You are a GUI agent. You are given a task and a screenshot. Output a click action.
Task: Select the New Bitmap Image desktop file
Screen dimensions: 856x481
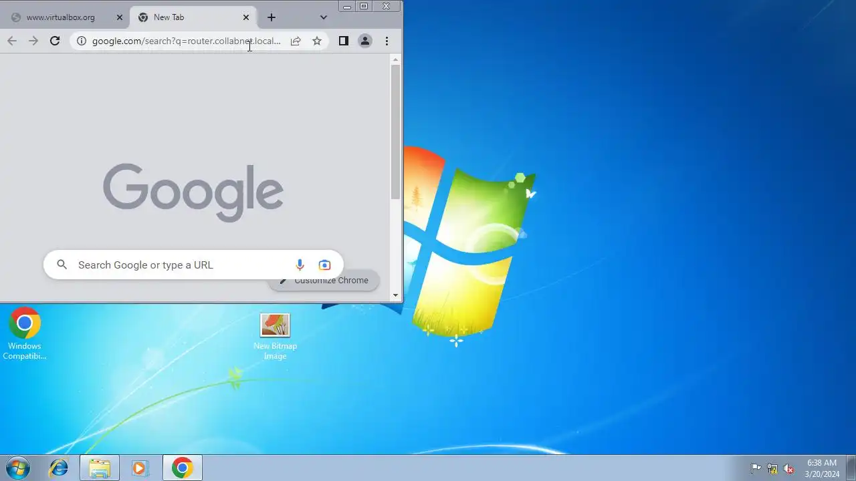(x=275, y=337)
